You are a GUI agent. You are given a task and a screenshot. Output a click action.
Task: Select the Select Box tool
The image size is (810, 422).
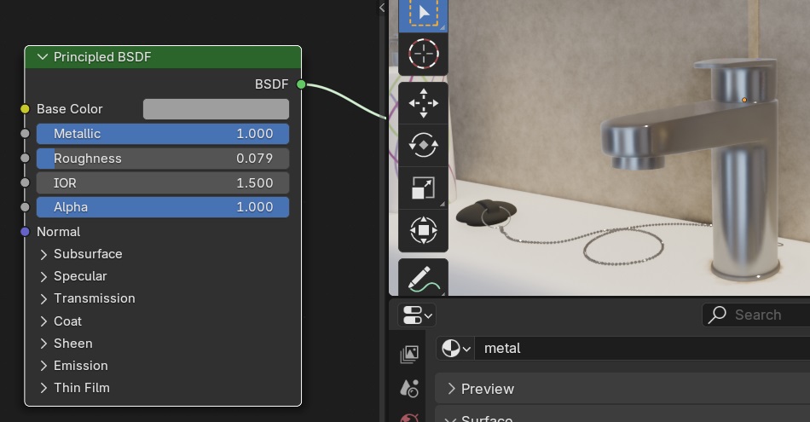423,14
